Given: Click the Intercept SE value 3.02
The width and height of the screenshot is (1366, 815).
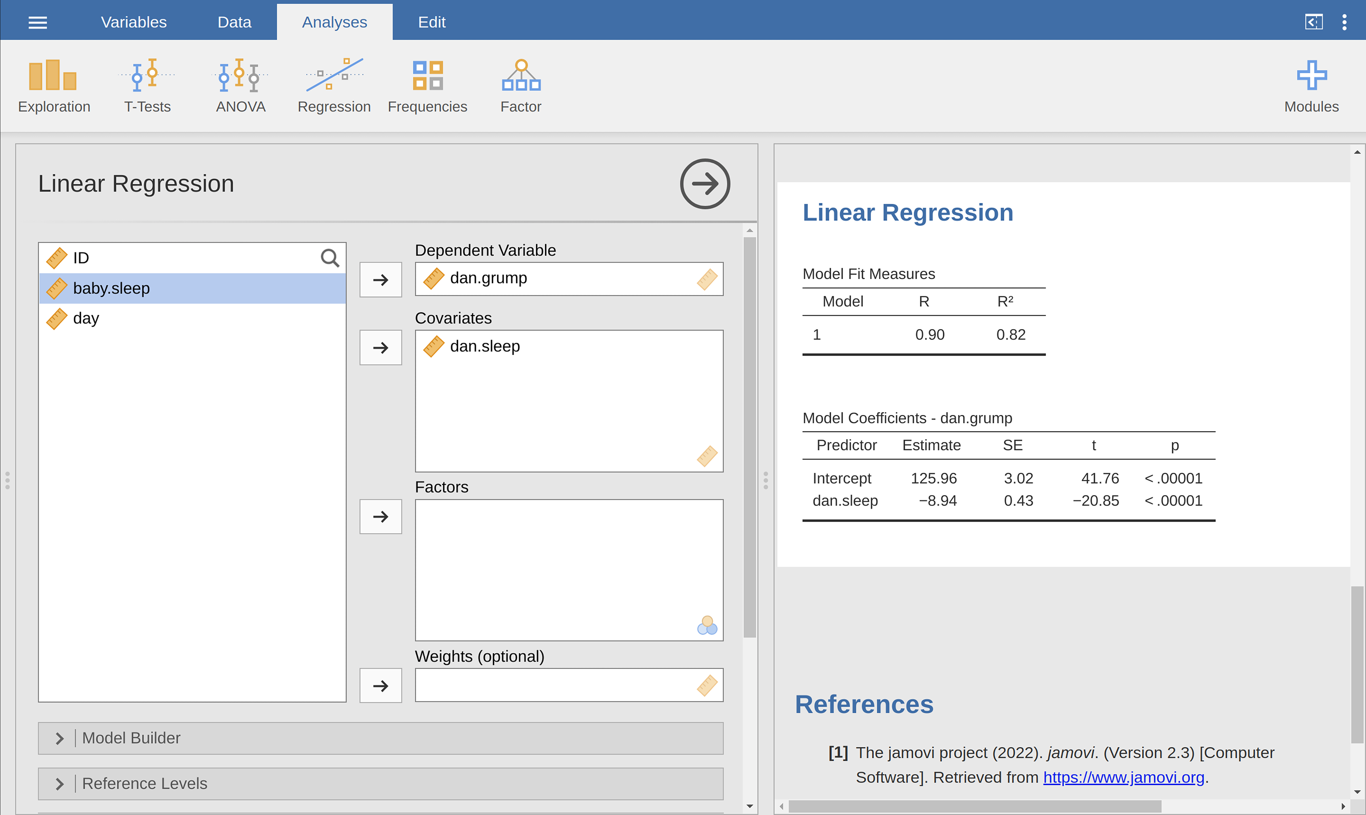Looking at the screenshot, I should pyautogui.click(x=1018, y=478).
